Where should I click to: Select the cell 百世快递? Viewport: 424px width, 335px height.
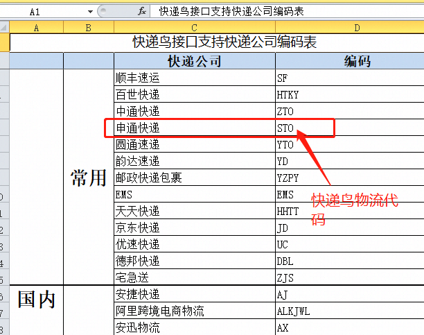tap(195, 94)
